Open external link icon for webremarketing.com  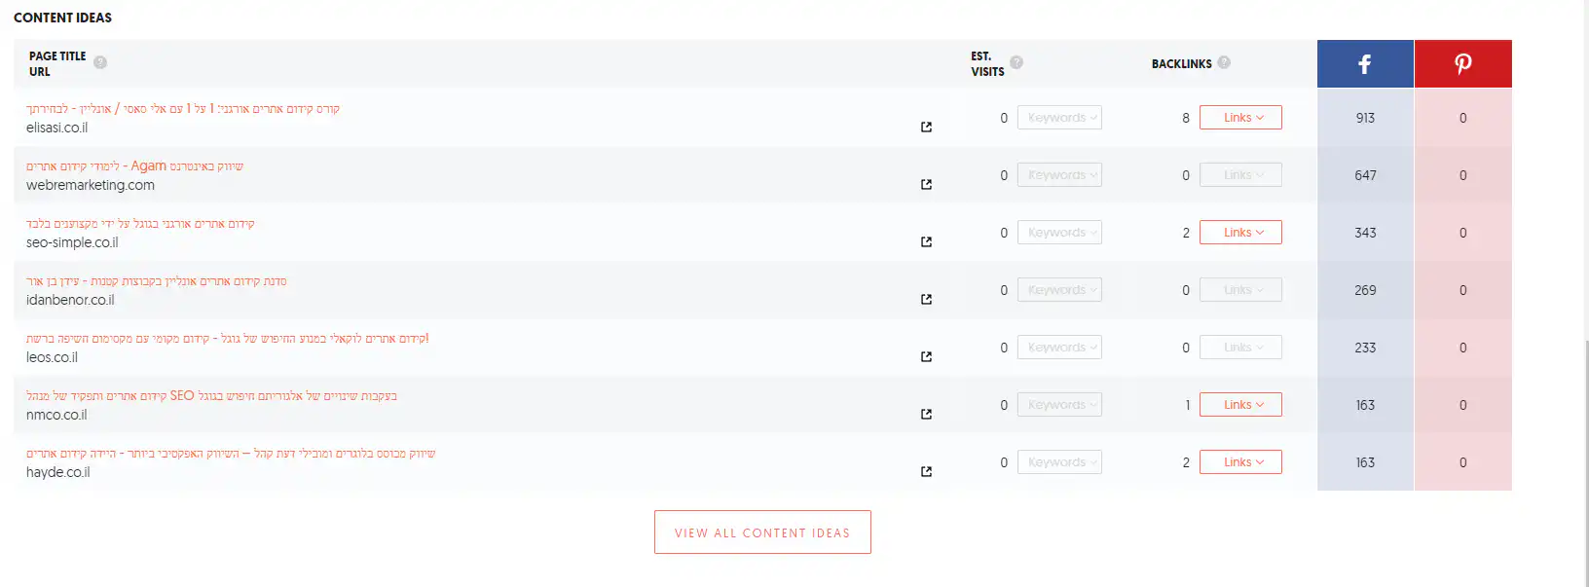(x=926, y=184)
